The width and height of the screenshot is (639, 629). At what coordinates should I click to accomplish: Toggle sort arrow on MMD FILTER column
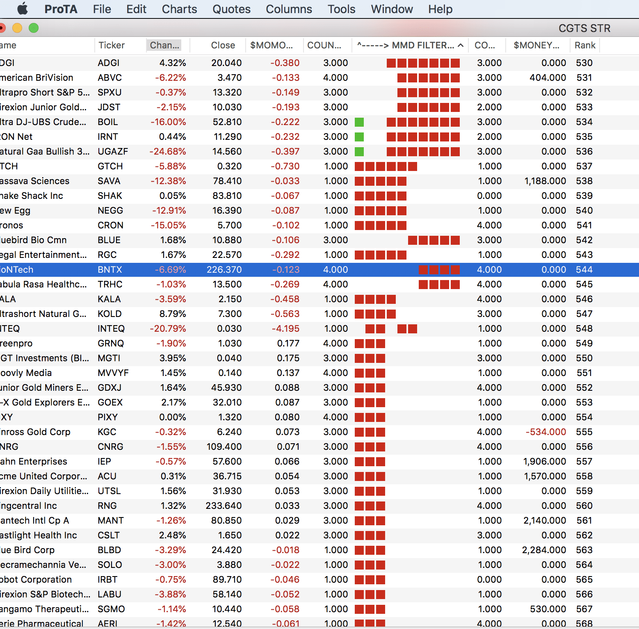(461, 46)
